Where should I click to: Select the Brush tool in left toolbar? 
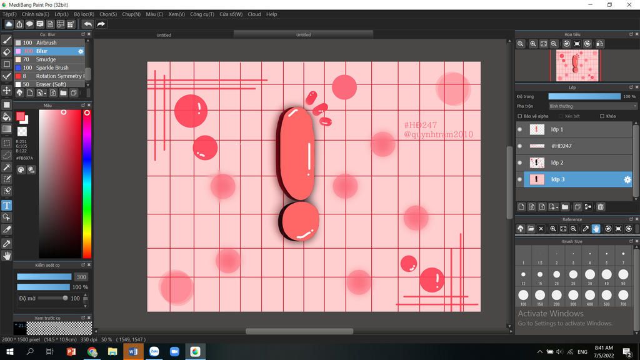tap(6, 40)
